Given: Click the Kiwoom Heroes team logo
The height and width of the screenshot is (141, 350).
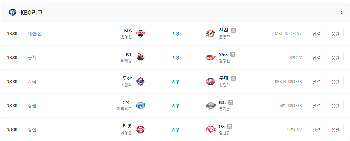Looking at the screenshot, I should 140,130.
